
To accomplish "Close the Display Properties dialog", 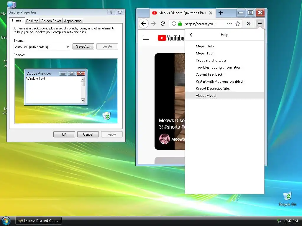I will click(x=120, y=12).
